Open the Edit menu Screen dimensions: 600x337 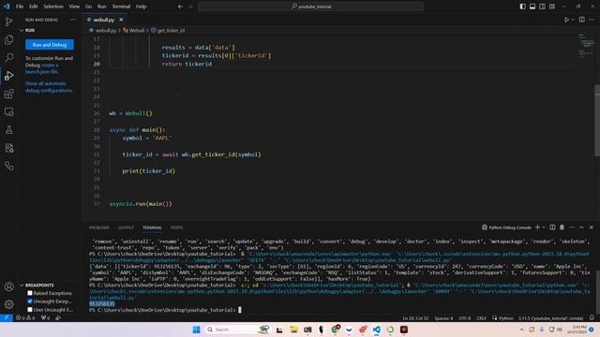tap(34, 7)
